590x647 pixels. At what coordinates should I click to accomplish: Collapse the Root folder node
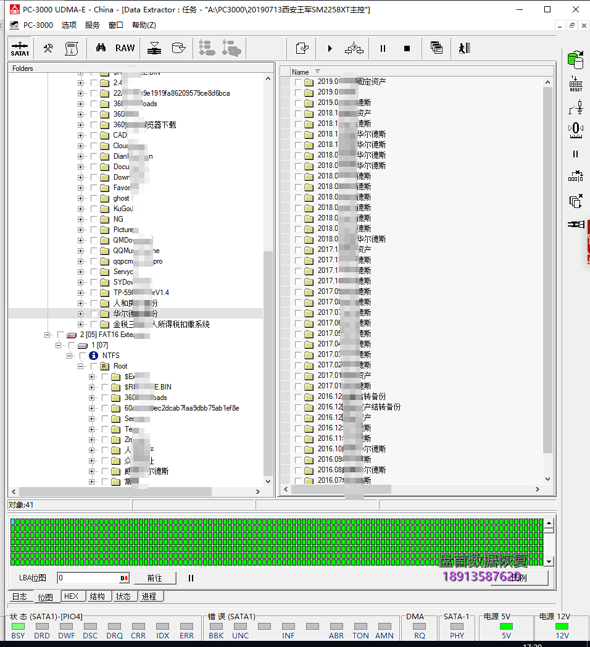point(80,366)
